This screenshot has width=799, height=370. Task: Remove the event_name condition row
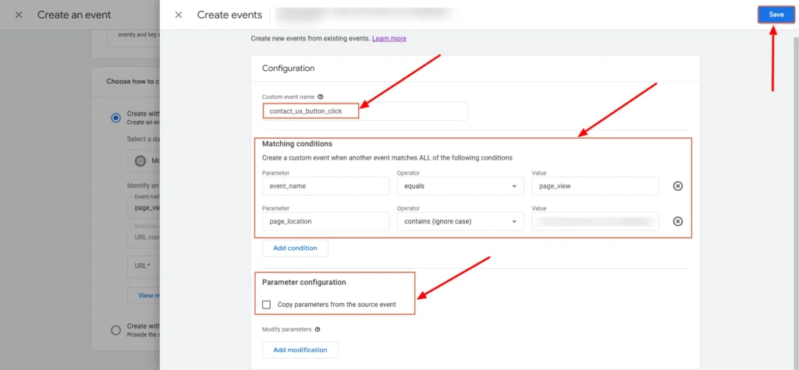coord(677,186)
